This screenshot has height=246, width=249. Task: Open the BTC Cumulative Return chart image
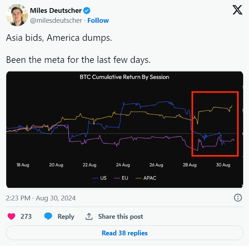125,129
